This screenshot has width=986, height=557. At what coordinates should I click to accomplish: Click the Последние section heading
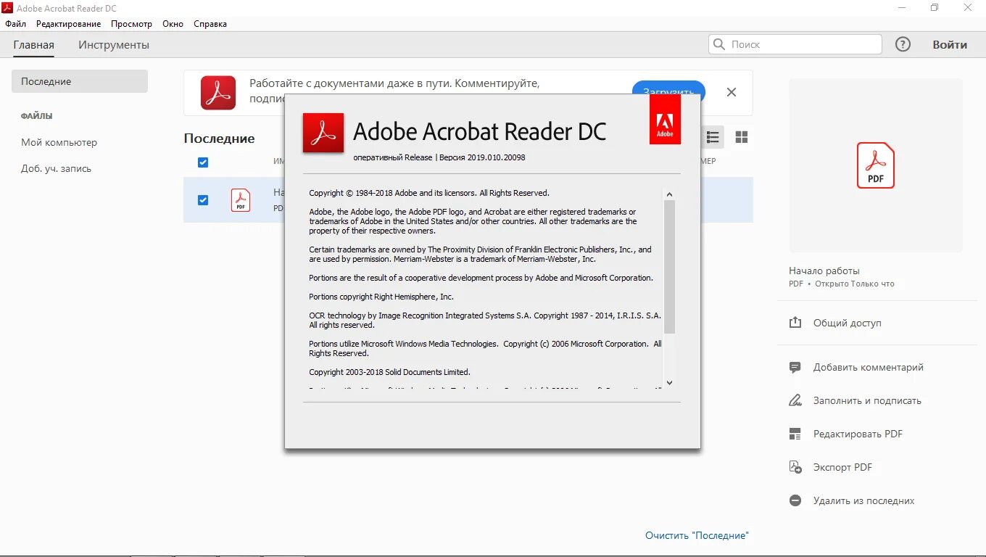point(219,139)
